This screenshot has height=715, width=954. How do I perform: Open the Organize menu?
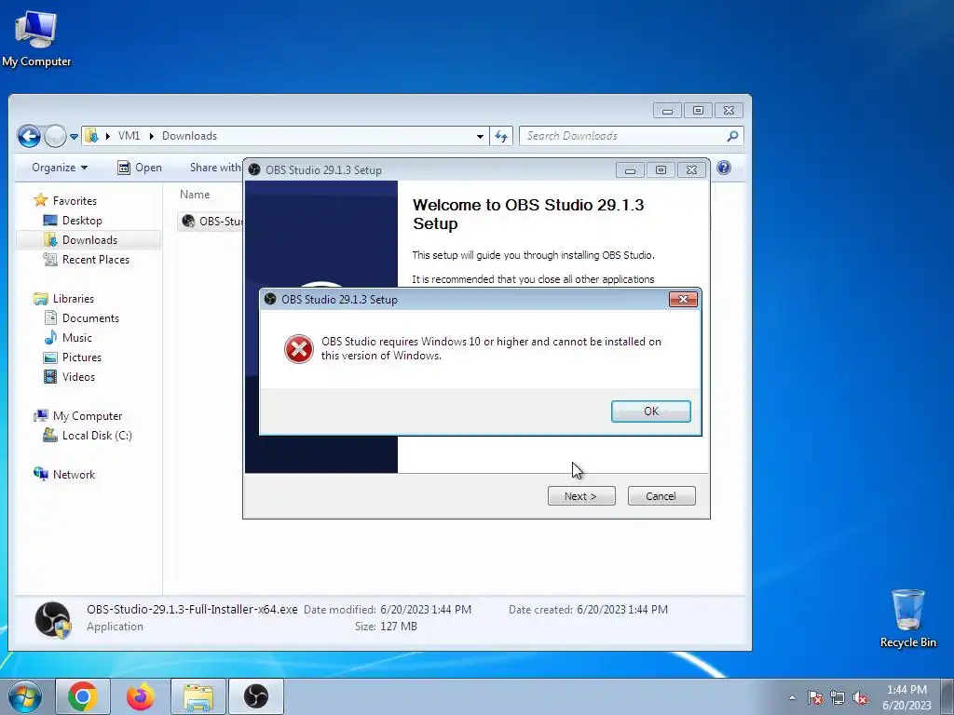point(60,168)
